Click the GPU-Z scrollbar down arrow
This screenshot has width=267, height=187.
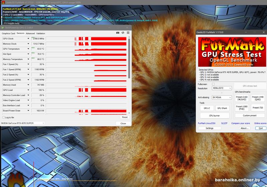(x=129, y=113)
